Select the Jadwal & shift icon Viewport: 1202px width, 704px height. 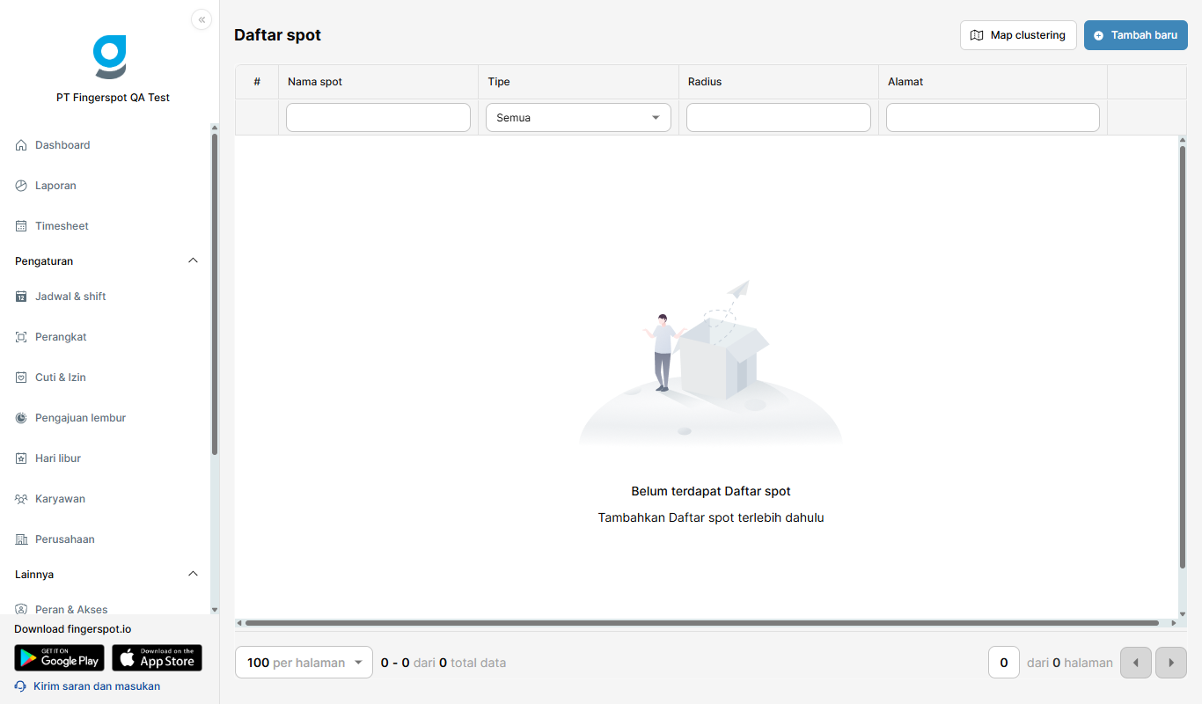[21, 297]
